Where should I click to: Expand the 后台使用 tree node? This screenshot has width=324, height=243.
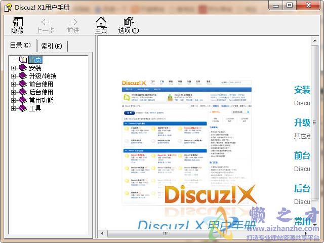pyautogui.click(x=13, y=92)
